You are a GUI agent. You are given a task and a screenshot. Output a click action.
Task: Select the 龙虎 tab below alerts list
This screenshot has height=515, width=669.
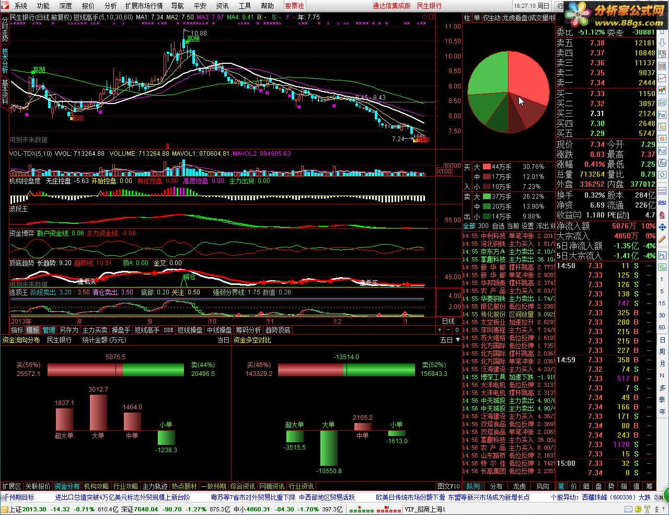click(520, 486)
